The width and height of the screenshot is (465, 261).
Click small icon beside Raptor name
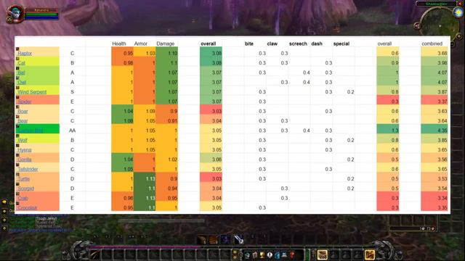17,49
